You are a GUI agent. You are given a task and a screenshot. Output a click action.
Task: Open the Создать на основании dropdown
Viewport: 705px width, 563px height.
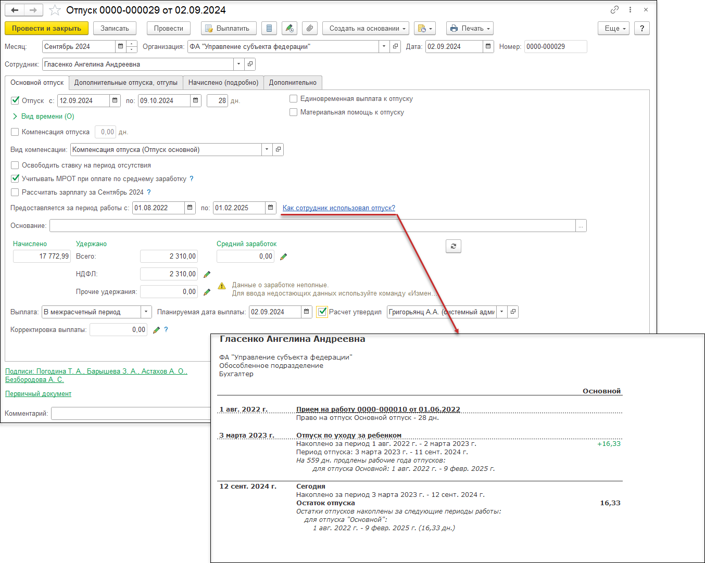pyautogui.click(x=366, y=28)
